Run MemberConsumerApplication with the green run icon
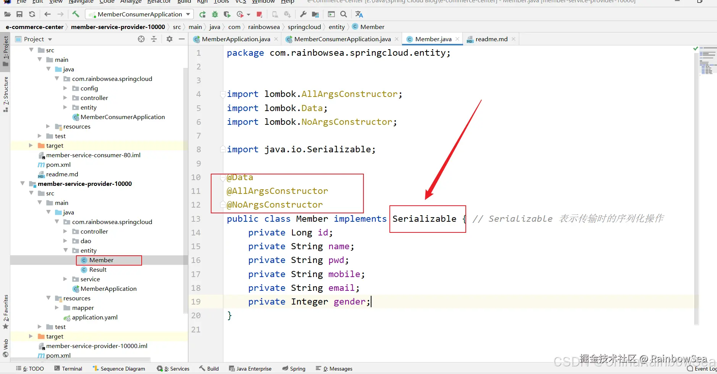The height and width of the screenshot is (374, 717). [202, 15]
